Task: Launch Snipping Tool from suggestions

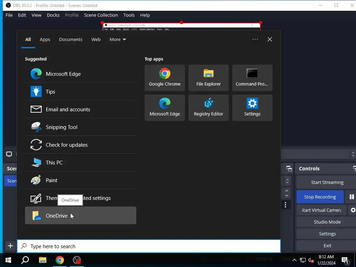Action: click(81, 127)
